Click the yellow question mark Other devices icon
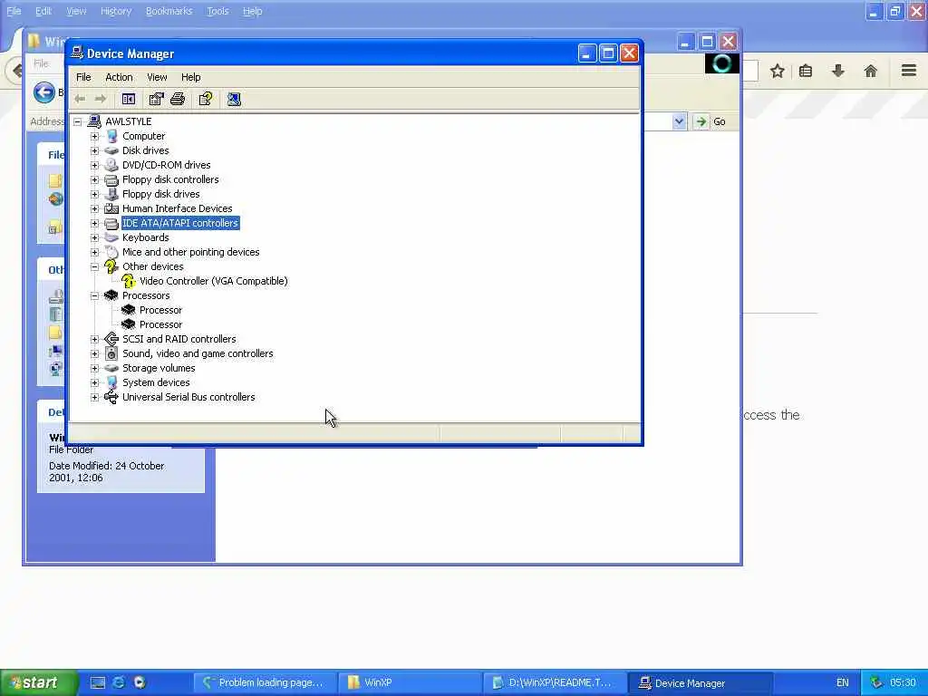The height and width of the screenshot is (696, 928). (x=111, y=266)
